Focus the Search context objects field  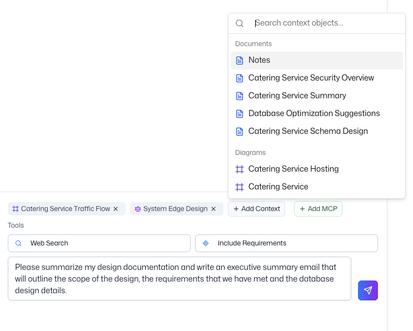click(327, 23)
